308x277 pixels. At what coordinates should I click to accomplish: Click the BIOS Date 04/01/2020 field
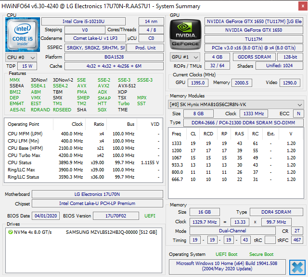(x=46, y=216)
